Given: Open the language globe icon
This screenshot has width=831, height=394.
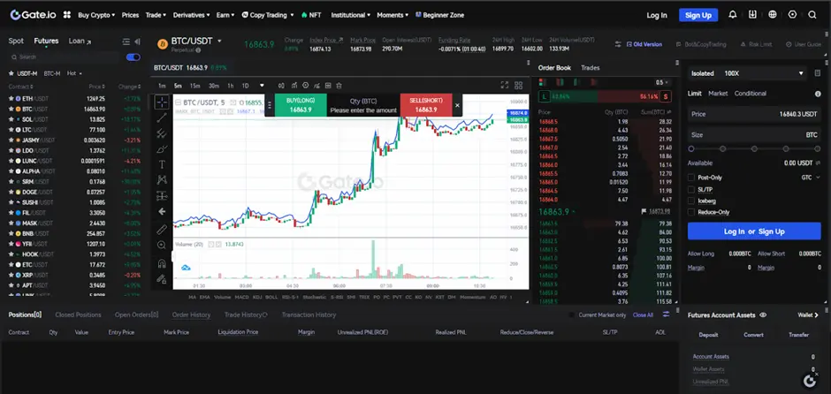Looking at the screenshot, I should [x=772, y=15].
